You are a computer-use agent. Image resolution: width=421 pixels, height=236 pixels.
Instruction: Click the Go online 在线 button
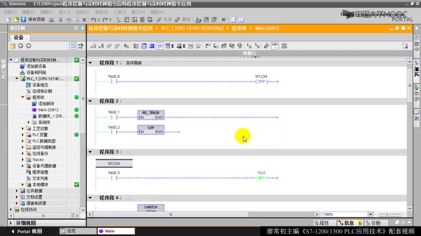pos(164,20)
